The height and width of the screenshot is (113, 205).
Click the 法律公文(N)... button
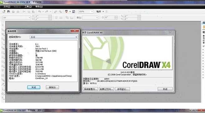107,89
